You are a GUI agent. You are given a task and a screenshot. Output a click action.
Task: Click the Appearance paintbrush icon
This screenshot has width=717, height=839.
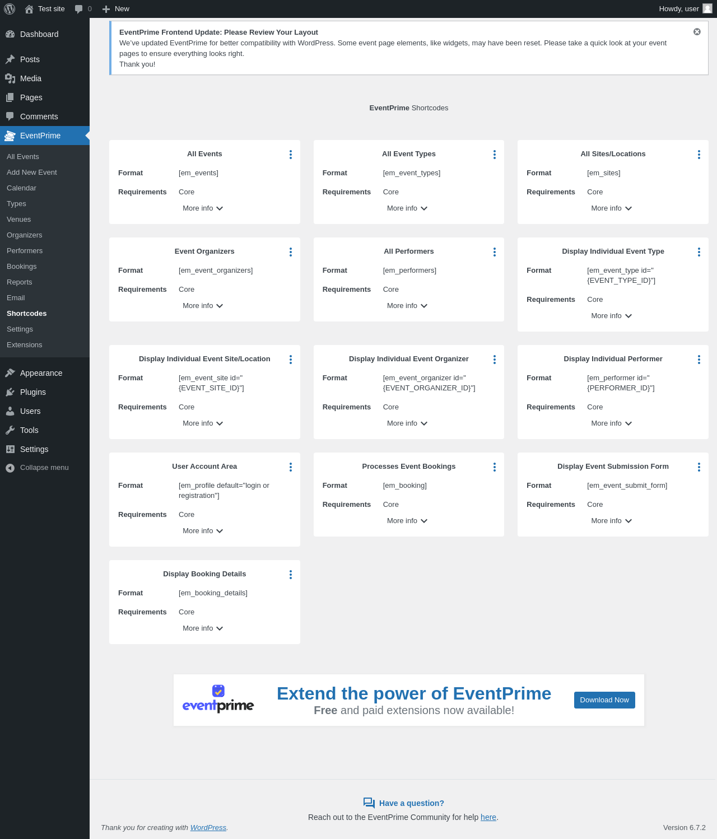point(10,373)
